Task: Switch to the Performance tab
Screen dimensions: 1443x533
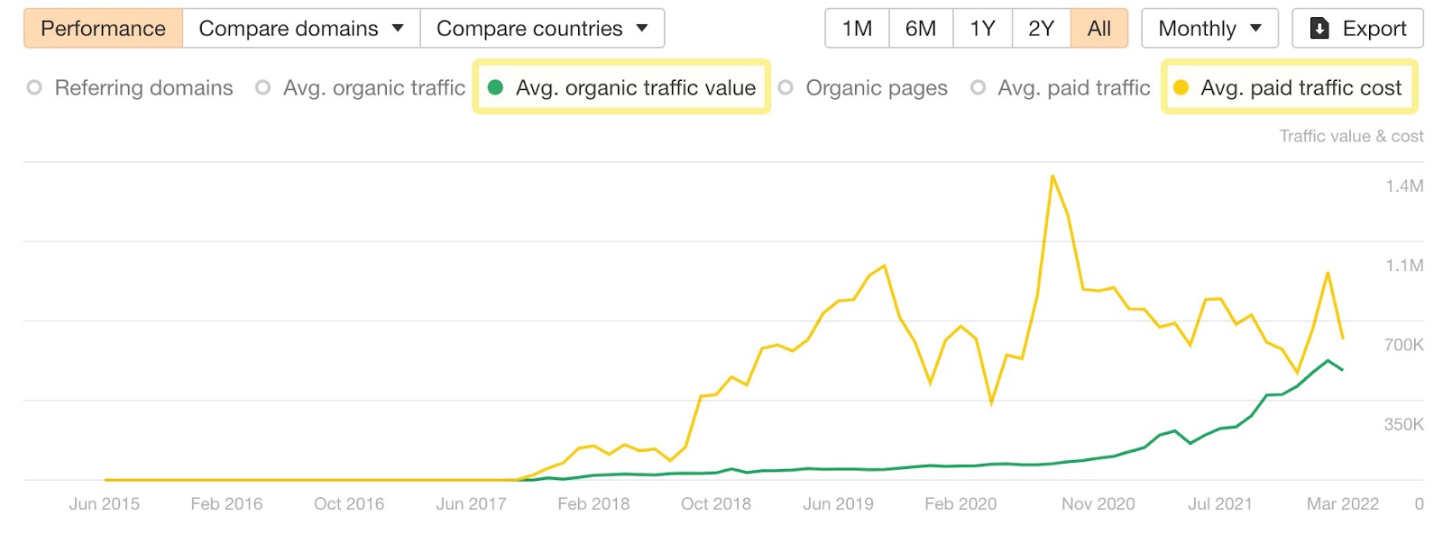Action: click(102, 28)
